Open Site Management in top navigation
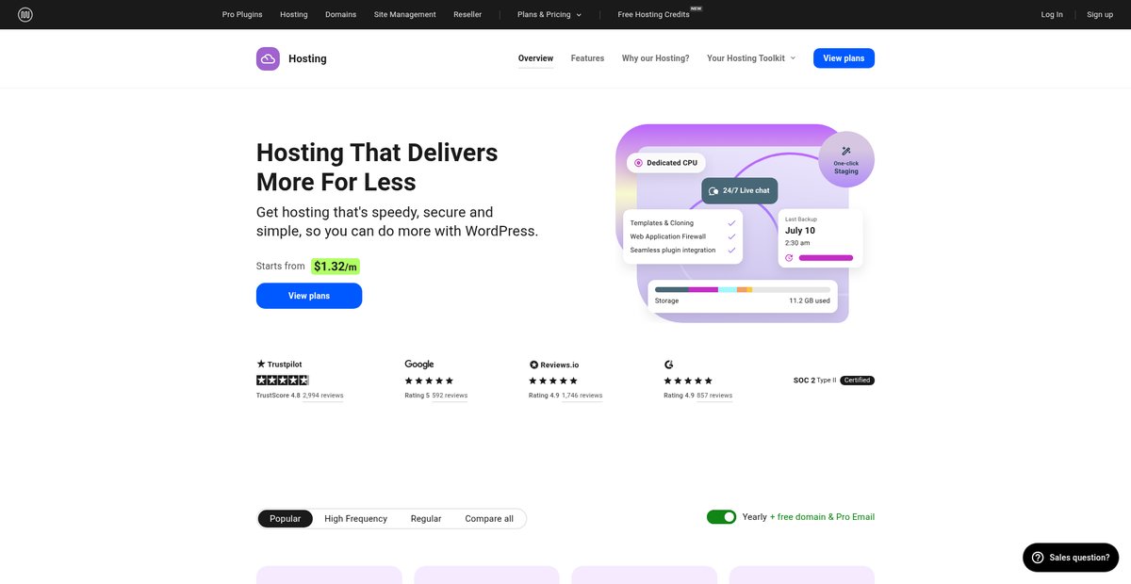The width and height of the screenshot is (1131, 584). pyautogui.click(x=405, y=14)
